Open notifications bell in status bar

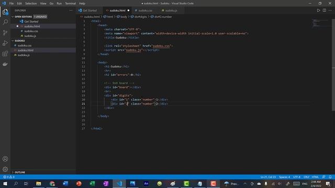point(330,177)
